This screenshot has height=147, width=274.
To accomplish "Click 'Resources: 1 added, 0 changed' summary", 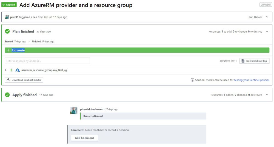I will click(236, 95).
